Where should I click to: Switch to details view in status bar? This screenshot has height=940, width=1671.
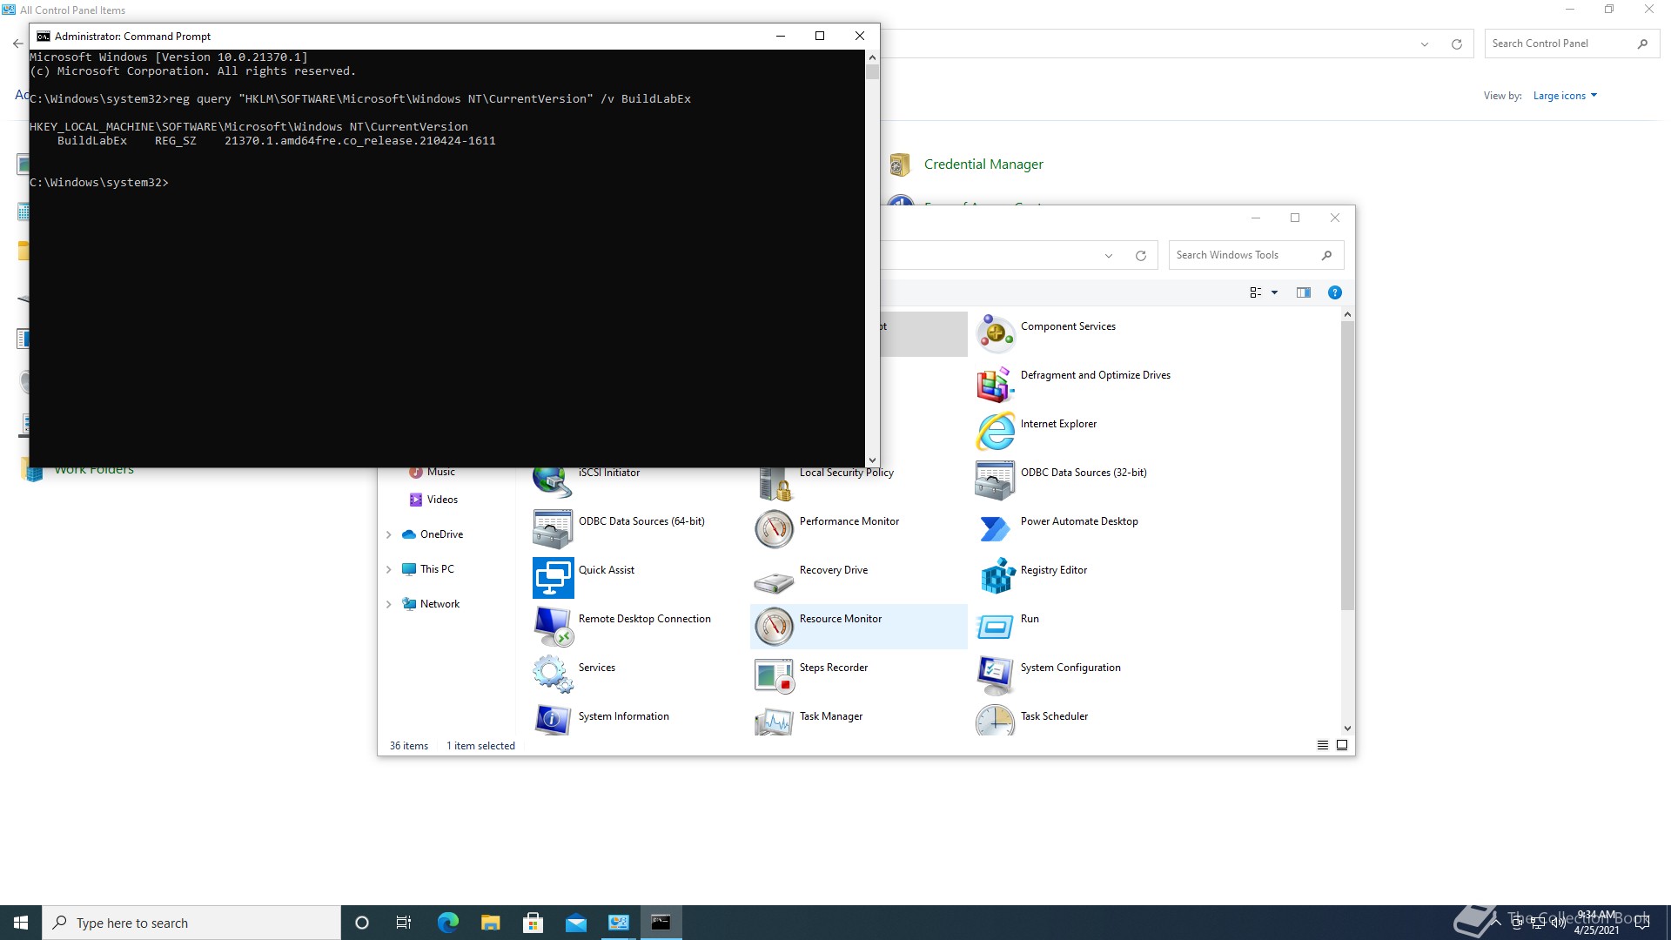tap(1323, 745)
